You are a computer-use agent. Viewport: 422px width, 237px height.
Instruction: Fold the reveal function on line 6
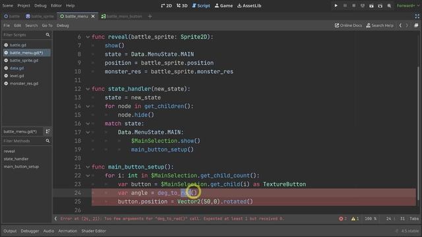[88, 37]
